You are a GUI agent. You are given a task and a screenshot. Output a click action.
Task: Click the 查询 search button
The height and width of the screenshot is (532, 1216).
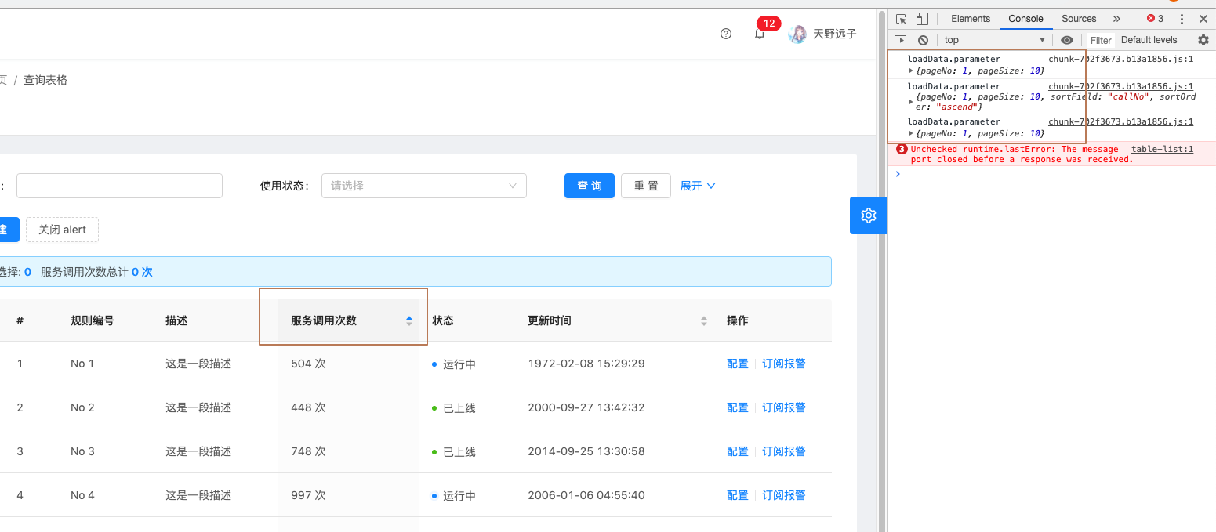click(589, 186)
